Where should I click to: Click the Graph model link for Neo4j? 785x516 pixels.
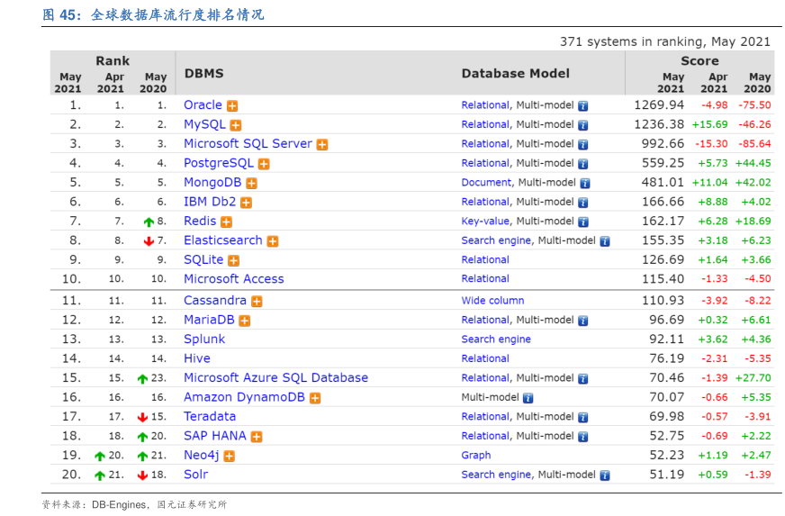click(x=476, y=456)
